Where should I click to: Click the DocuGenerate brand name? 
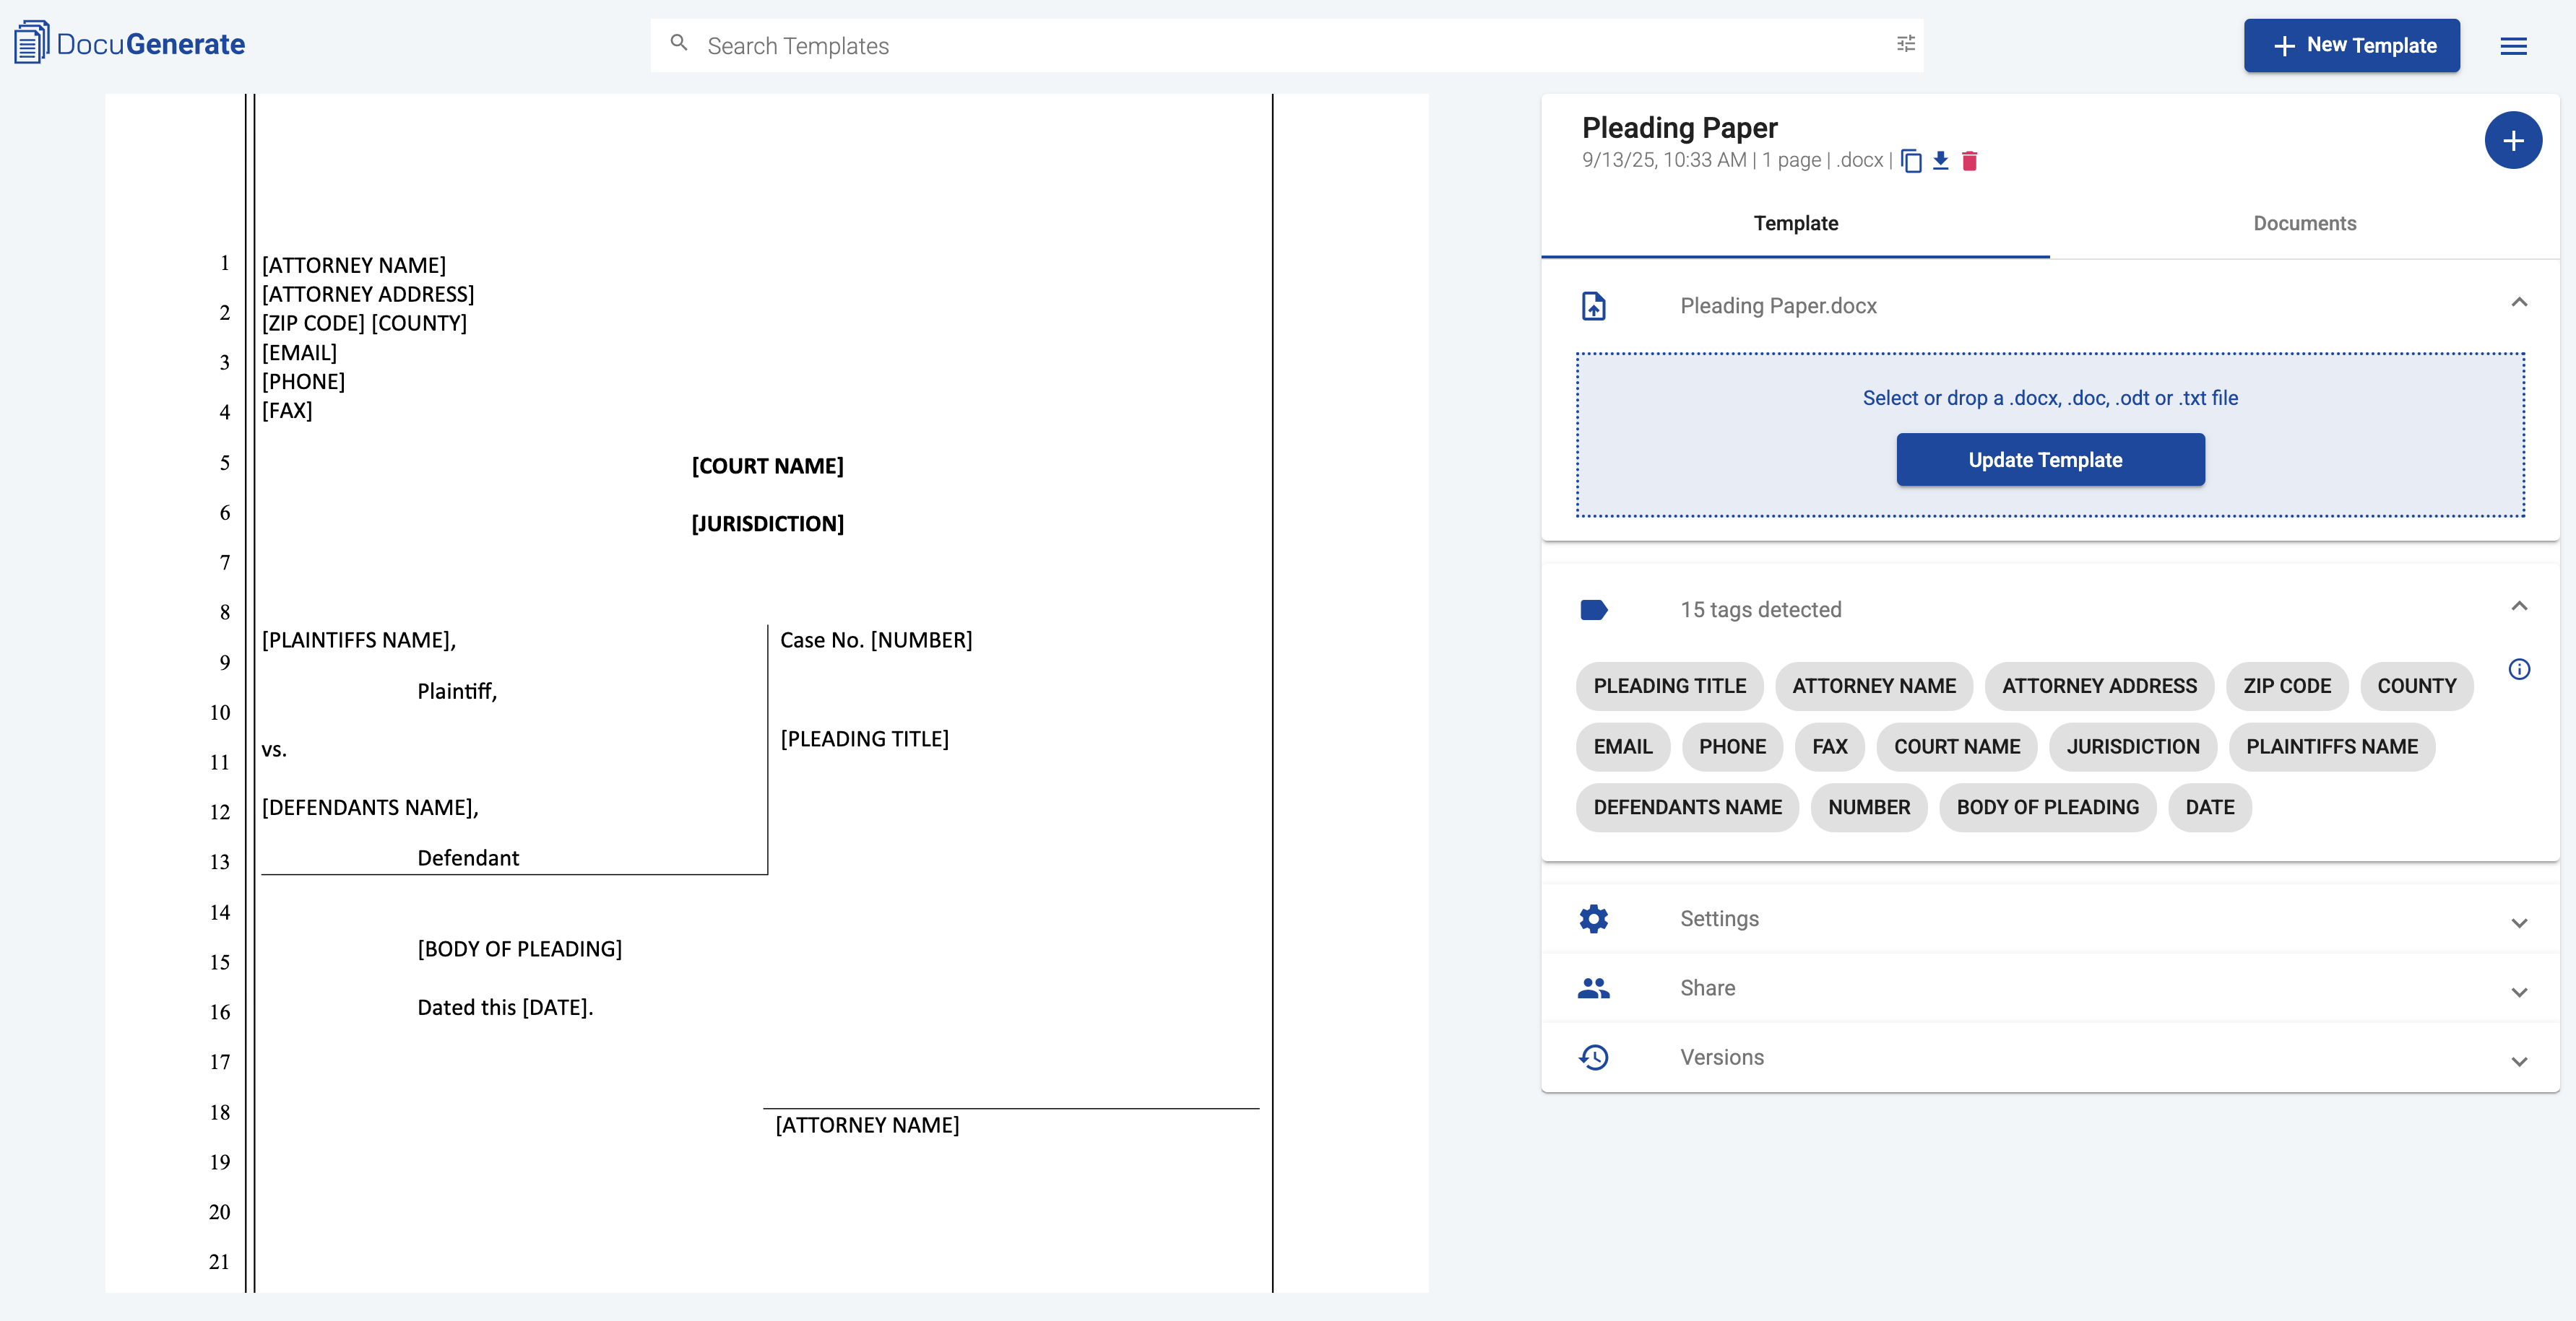(150, 44)
